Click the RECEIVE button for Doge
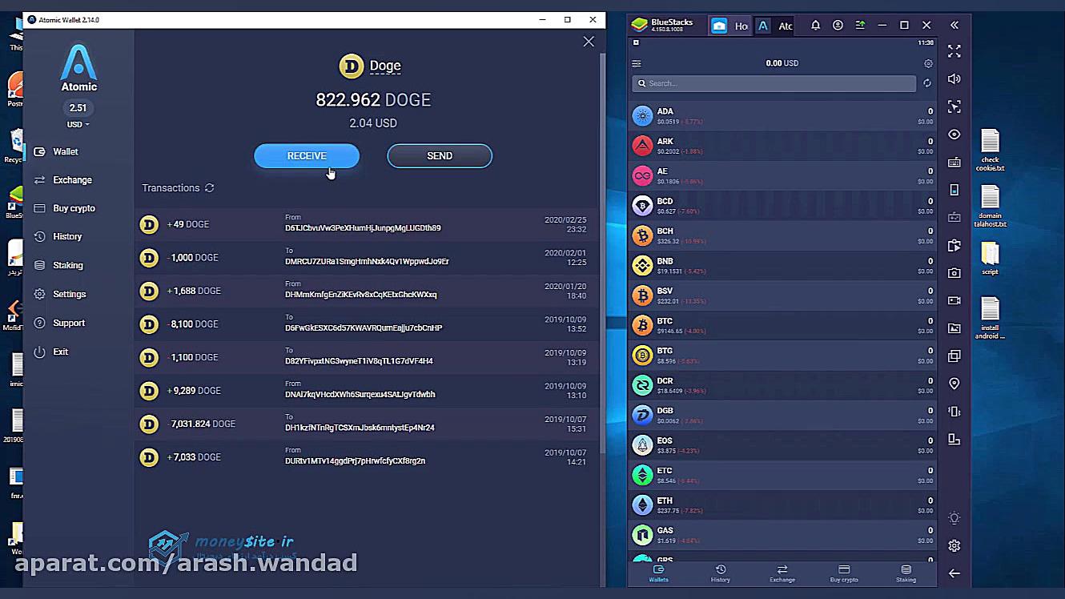Image resolution: width=1065 pixels, height=599 pixels. [307, 156]
